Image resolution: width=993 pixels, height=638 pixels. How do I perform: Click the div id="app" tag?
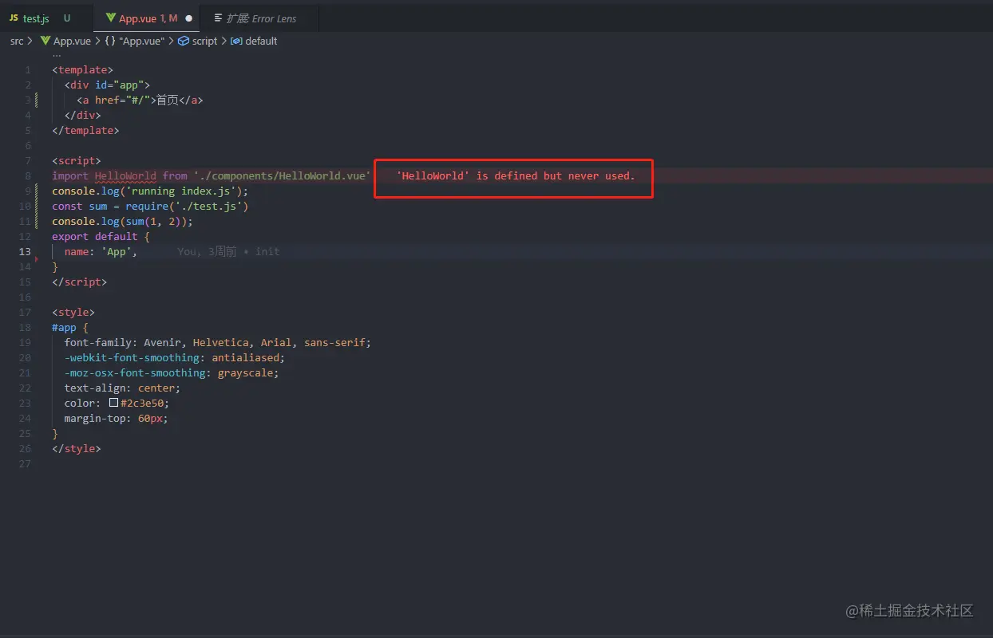click(x=108, y=85)
